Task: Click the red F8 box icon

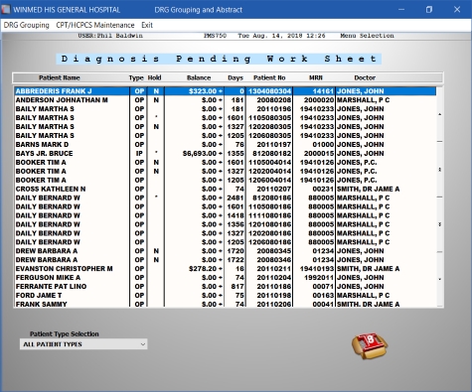Action: click(370, 345)
